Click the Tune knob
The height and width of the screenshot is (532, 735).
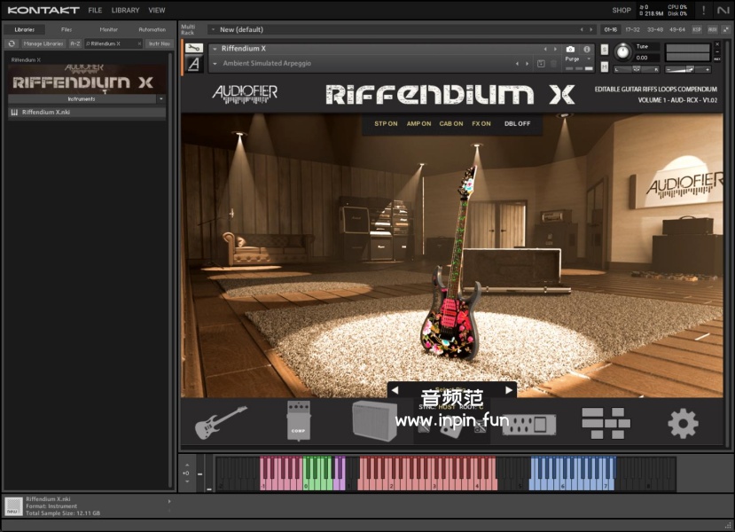[622, 52]
